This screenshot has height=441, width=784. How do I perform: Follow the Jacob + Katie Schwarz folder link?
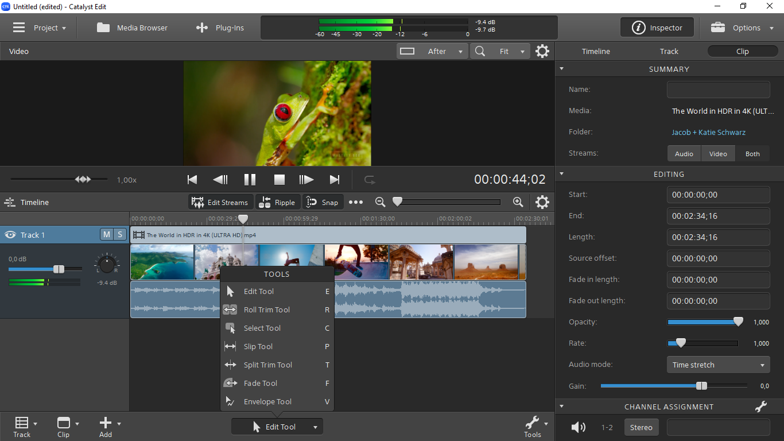click(708, 132)
